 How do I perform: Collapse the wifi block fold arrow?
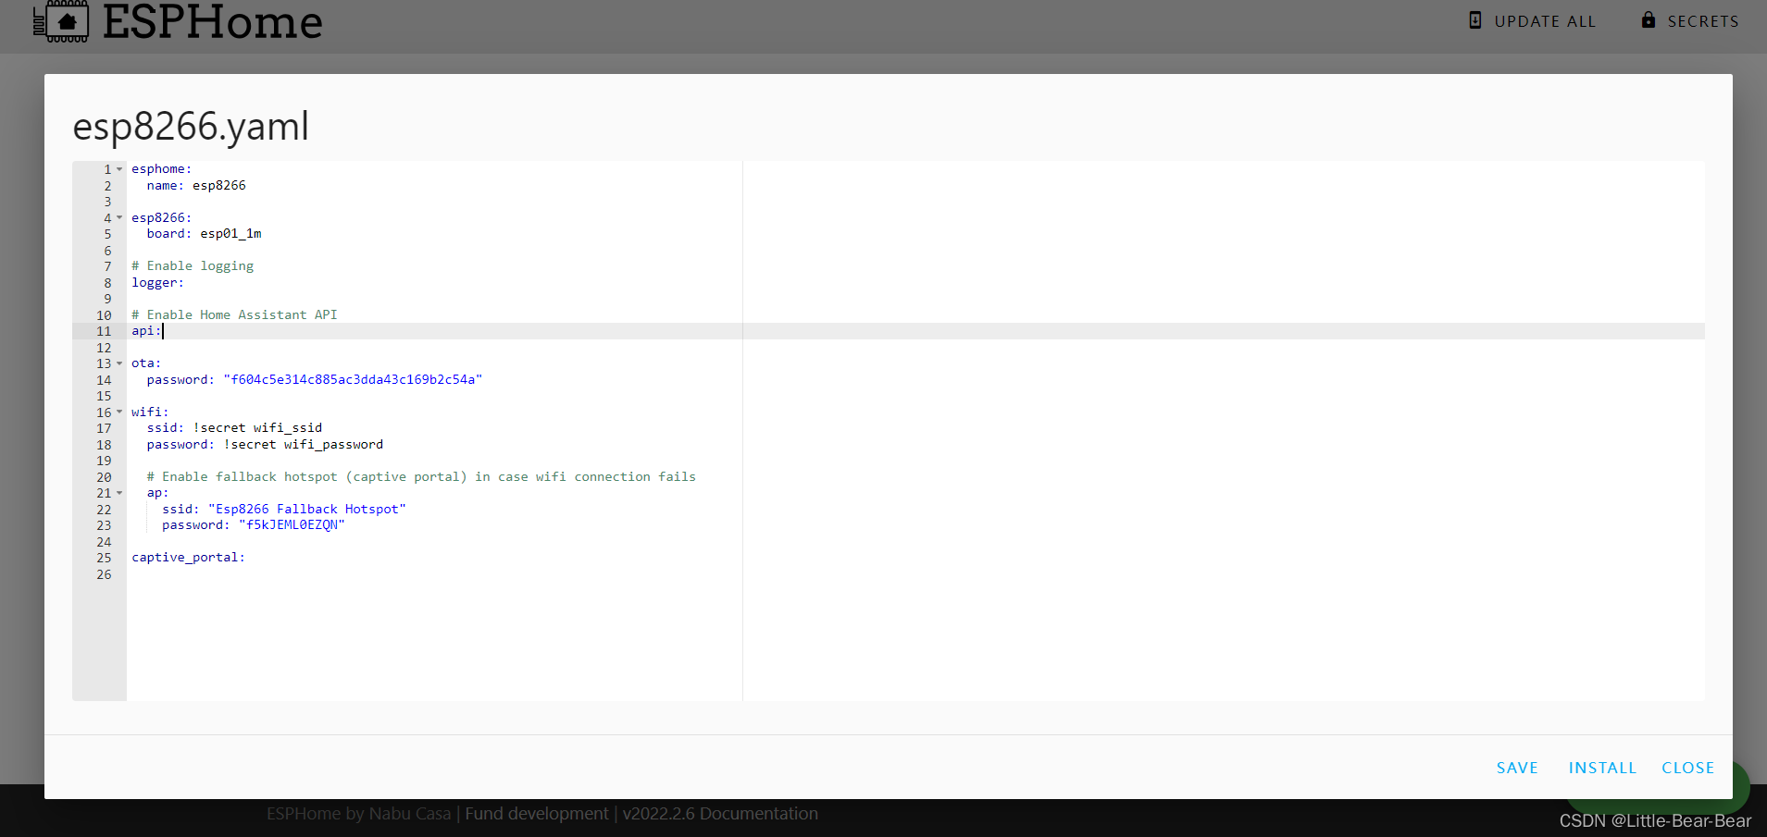click(x=119, y=412)
